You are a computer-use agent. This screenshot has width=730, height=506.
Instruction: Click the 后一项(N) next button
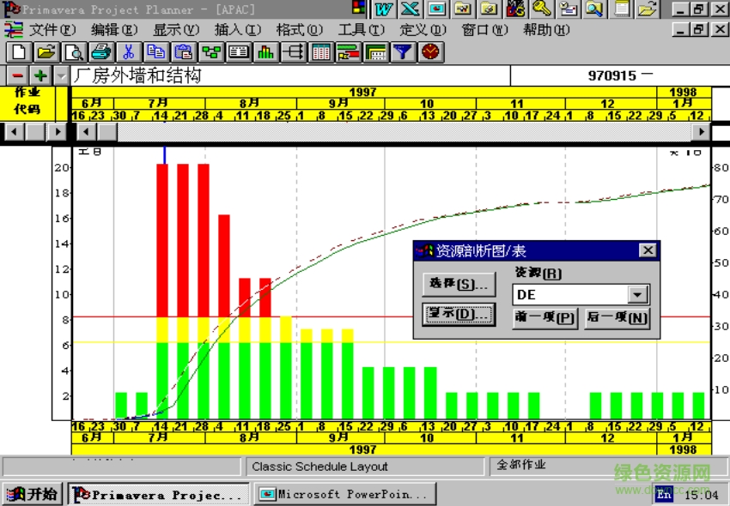click(x=617, y=317)
